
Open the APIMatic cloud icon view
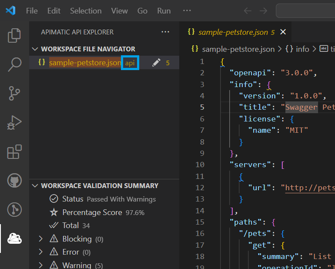[x=14, y=239]
